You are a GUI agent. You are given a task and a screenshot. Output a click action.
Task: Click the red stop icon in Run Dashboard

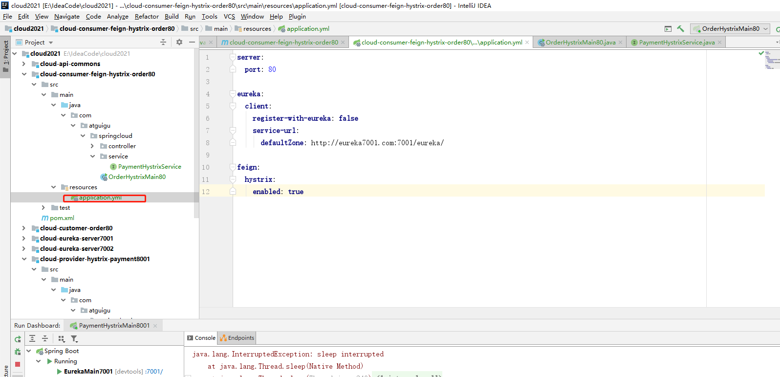click(x=18, y=364)
